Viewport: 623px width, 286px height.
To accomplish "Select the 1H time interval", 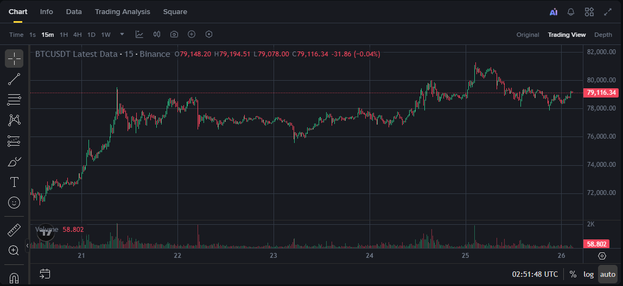I will click(63, 35).
